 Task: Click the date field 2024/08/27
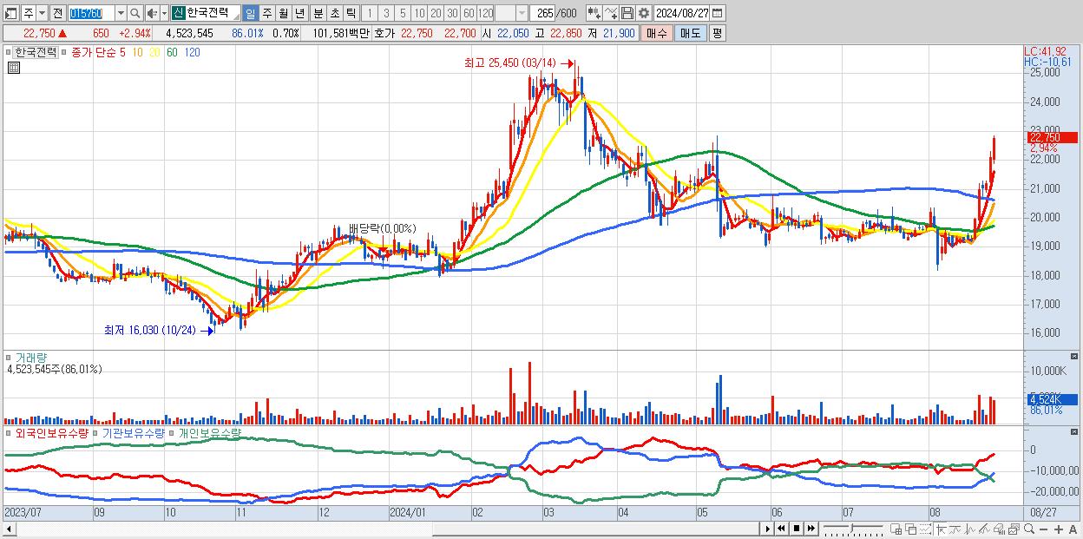pos(681,13)
